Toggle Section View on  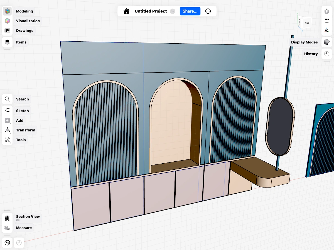(x=8, y=218)
